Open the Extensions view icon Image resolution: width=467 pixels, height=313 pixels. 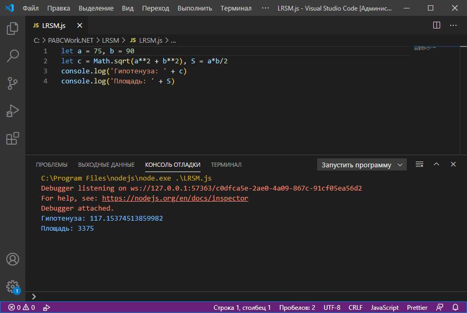12,138
